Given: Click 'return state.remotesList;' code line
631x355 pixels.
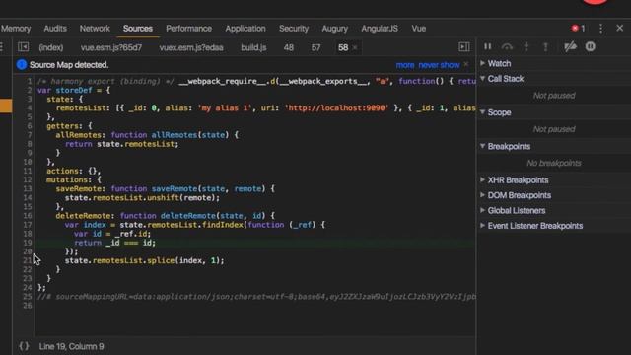Looking at the screenshot, I should [x=121, y=144].
